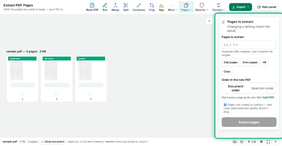Open the Security dropdown menu
This screenshot has height=146, width=282.
click(x=202, y=7)
